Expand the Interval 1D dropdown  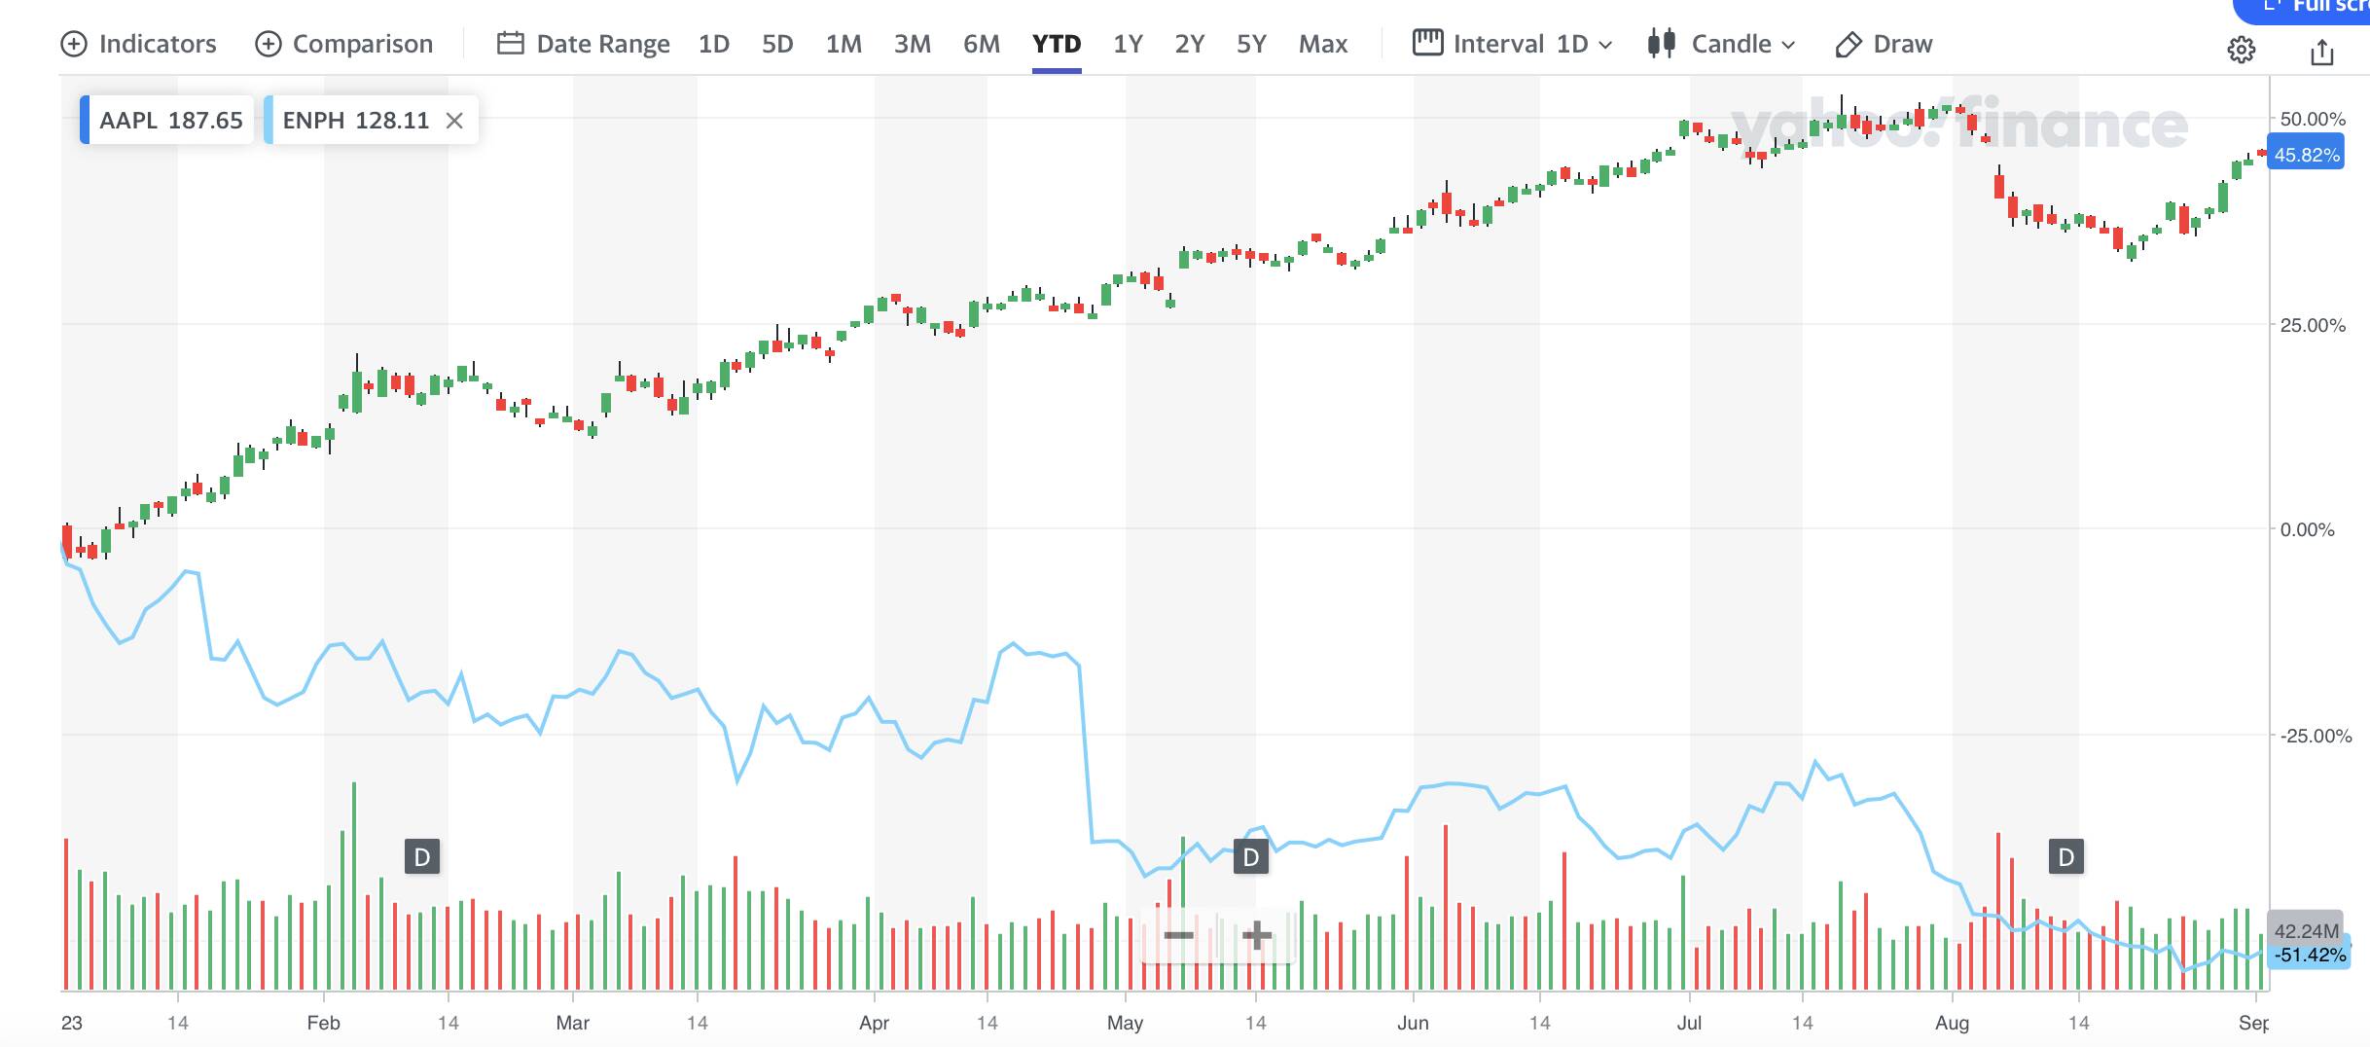1513,44
